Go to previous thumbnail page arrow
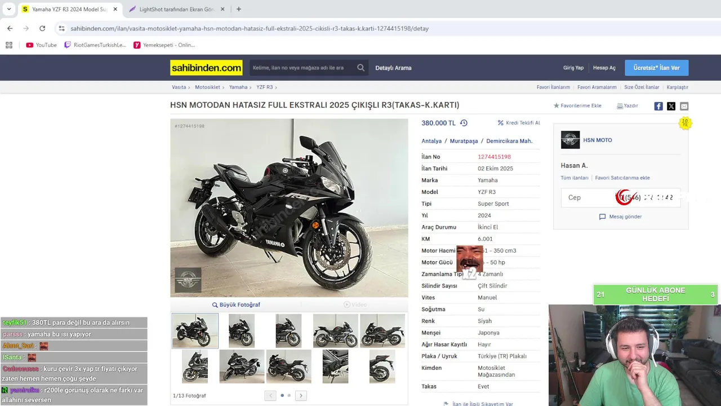The image size is (721, 406). click(270, 396)
